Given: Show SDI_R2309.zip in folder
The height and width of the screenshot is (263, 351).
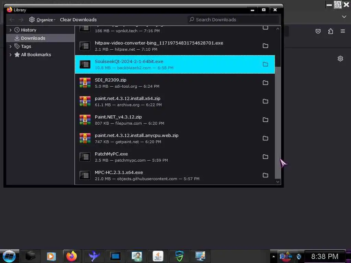Looking at the screenshot, I should [x=265, y=83].
